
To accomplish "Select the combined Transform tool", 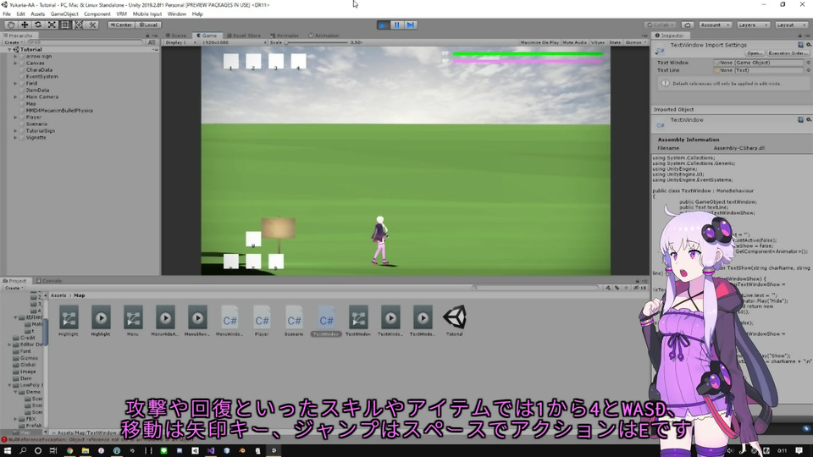I will (79, 25).
